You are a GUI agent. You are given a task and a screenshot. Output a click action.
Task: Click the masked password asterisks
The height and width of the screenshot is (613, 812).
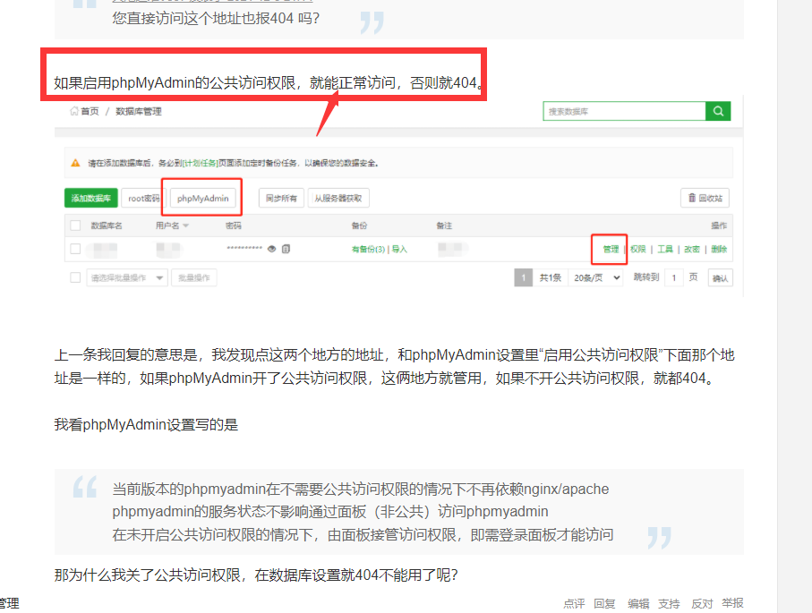244,248
